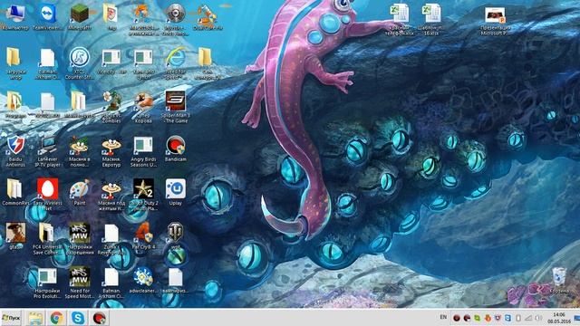Open the CommonRes folder
The width and height of the screenshot is (580, 326).
[x=15, y=193]
